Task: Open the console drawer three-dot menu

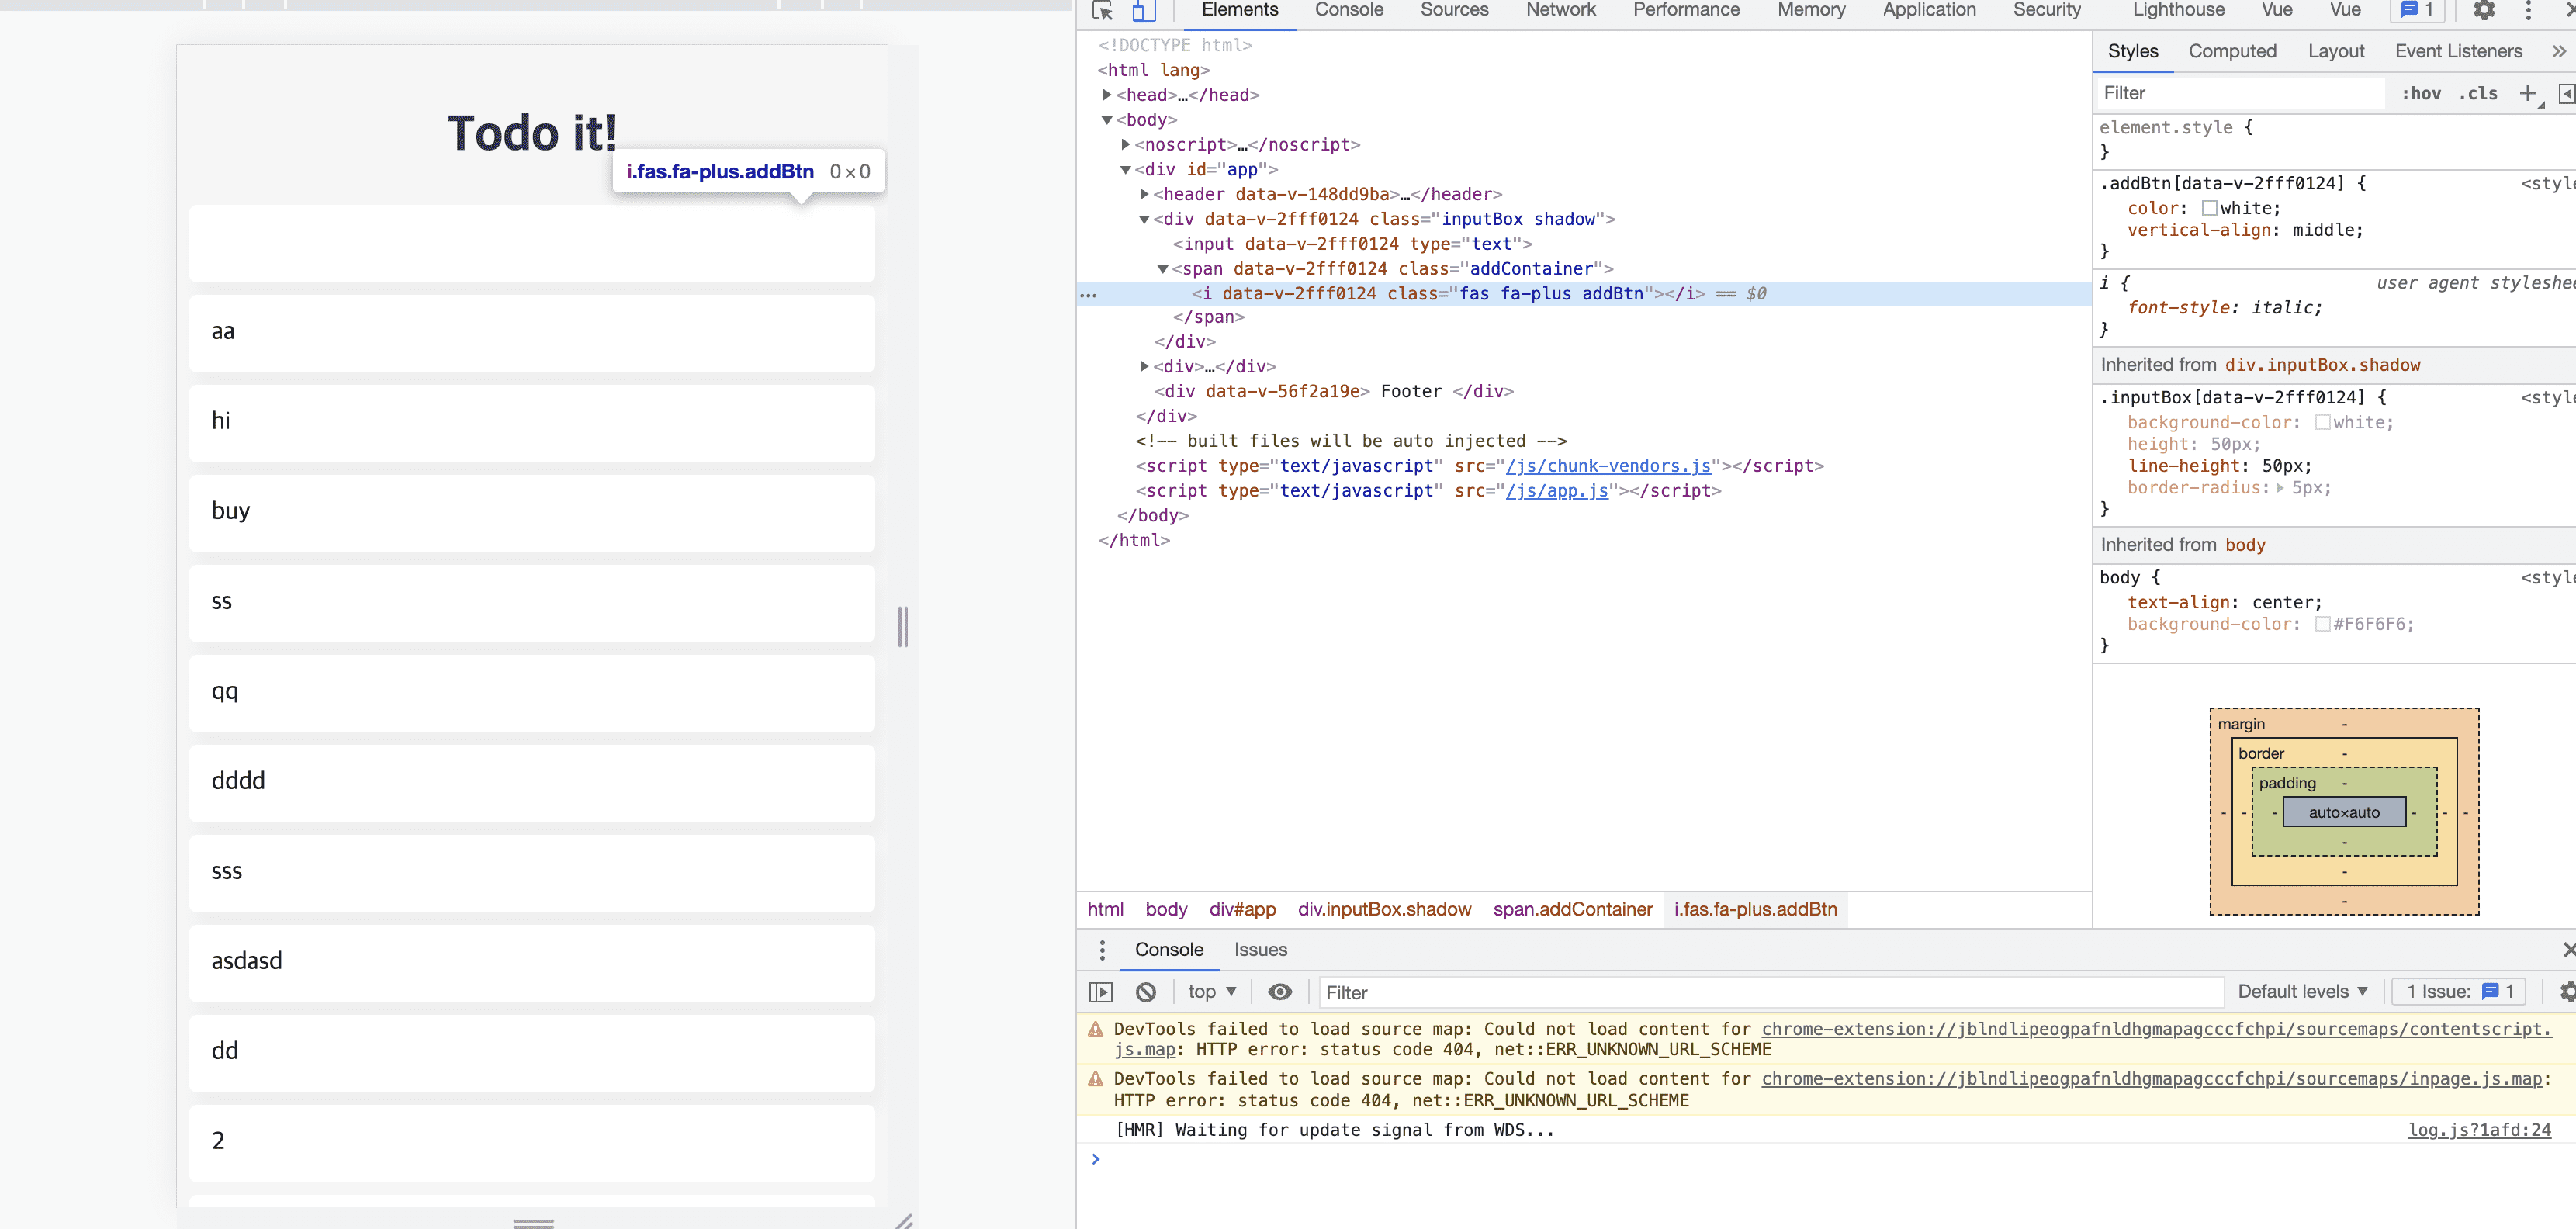Action: pos(1102,950)
